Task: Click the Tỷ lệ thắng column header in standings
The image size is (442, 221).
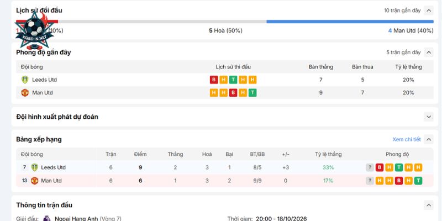Action: click(328, 154)
